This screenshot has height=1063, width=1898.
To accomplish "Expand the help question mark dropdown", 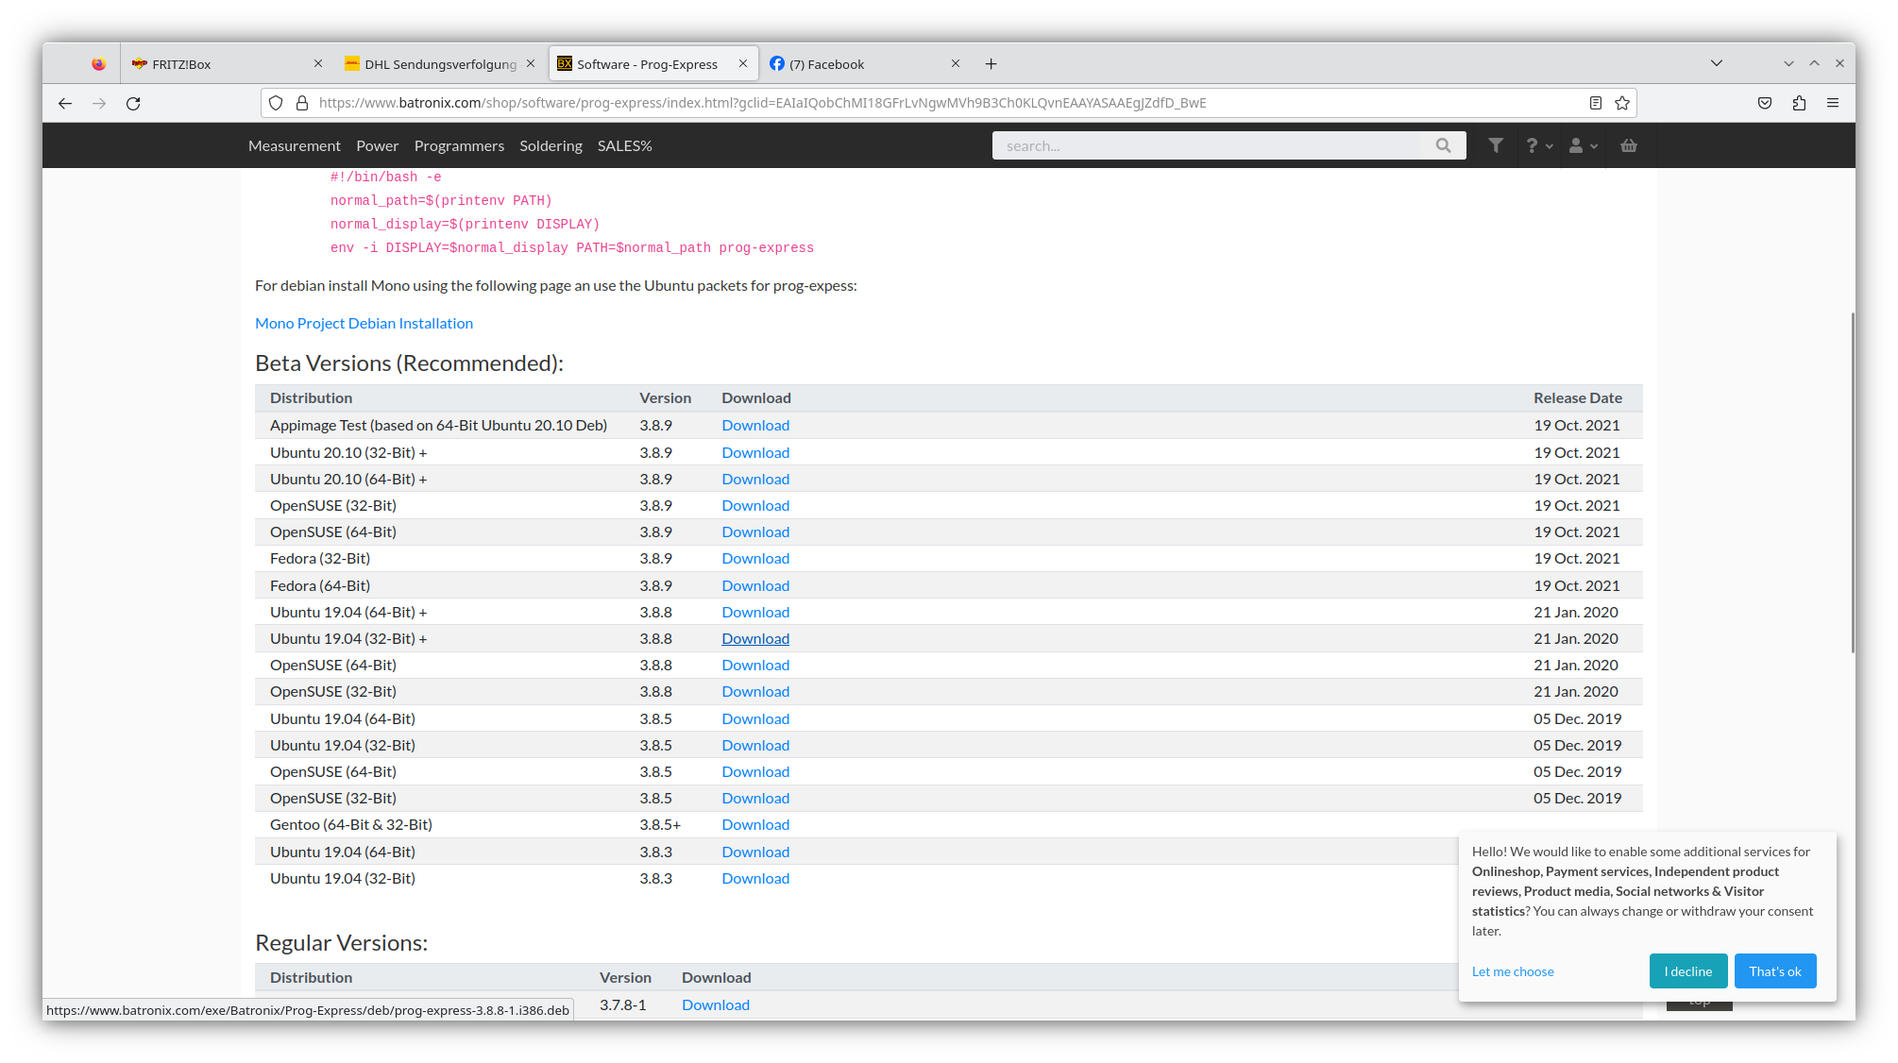I will coord(1538,146).
